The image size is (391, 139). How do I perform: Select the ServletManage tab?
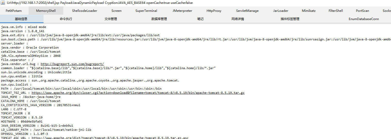click(247, 11)
